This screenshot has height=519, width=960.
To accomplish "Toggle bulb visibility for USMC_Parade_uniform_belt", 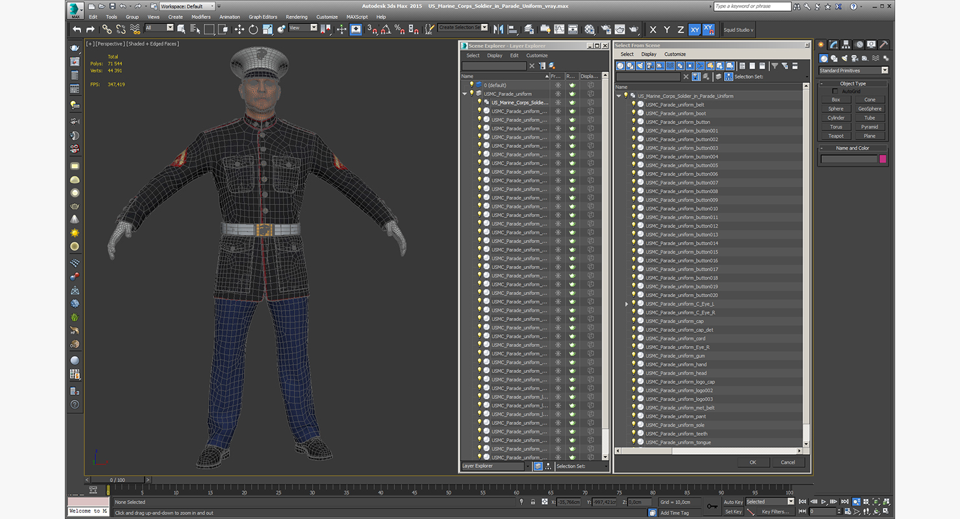I will [634, 104].
